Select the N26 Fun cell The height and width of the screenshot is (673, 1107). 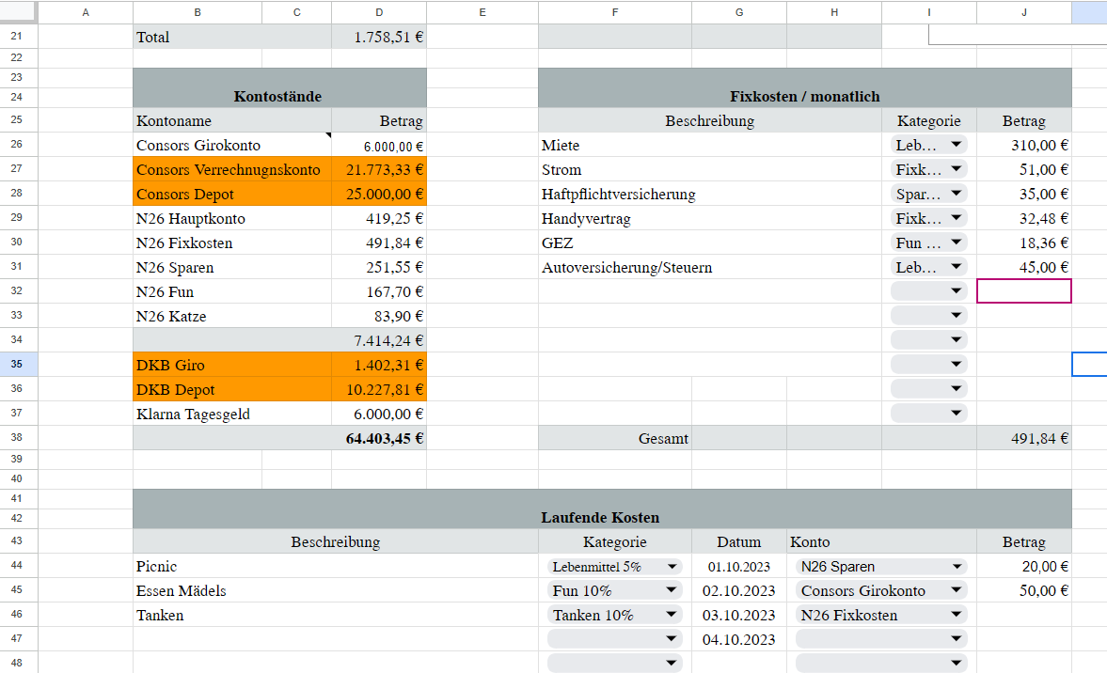(232, 292)
